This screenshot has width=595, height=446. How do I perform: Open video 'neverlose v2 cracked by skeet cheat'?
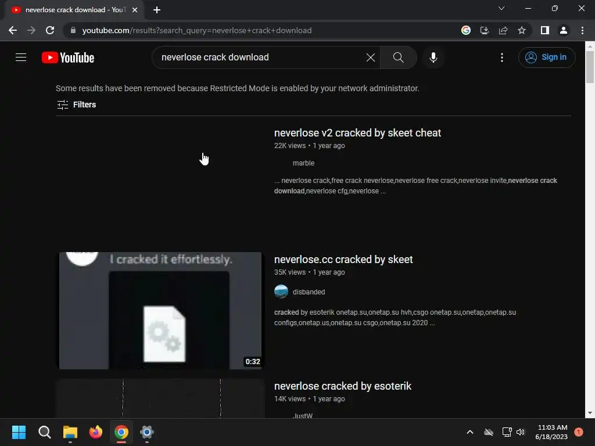coord(357,133)
